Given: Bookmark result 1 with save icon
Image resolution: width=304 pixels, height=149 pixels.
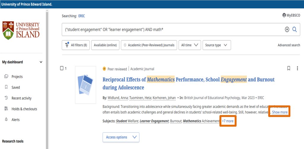Looking at the screenshot, I should point(289,68).
